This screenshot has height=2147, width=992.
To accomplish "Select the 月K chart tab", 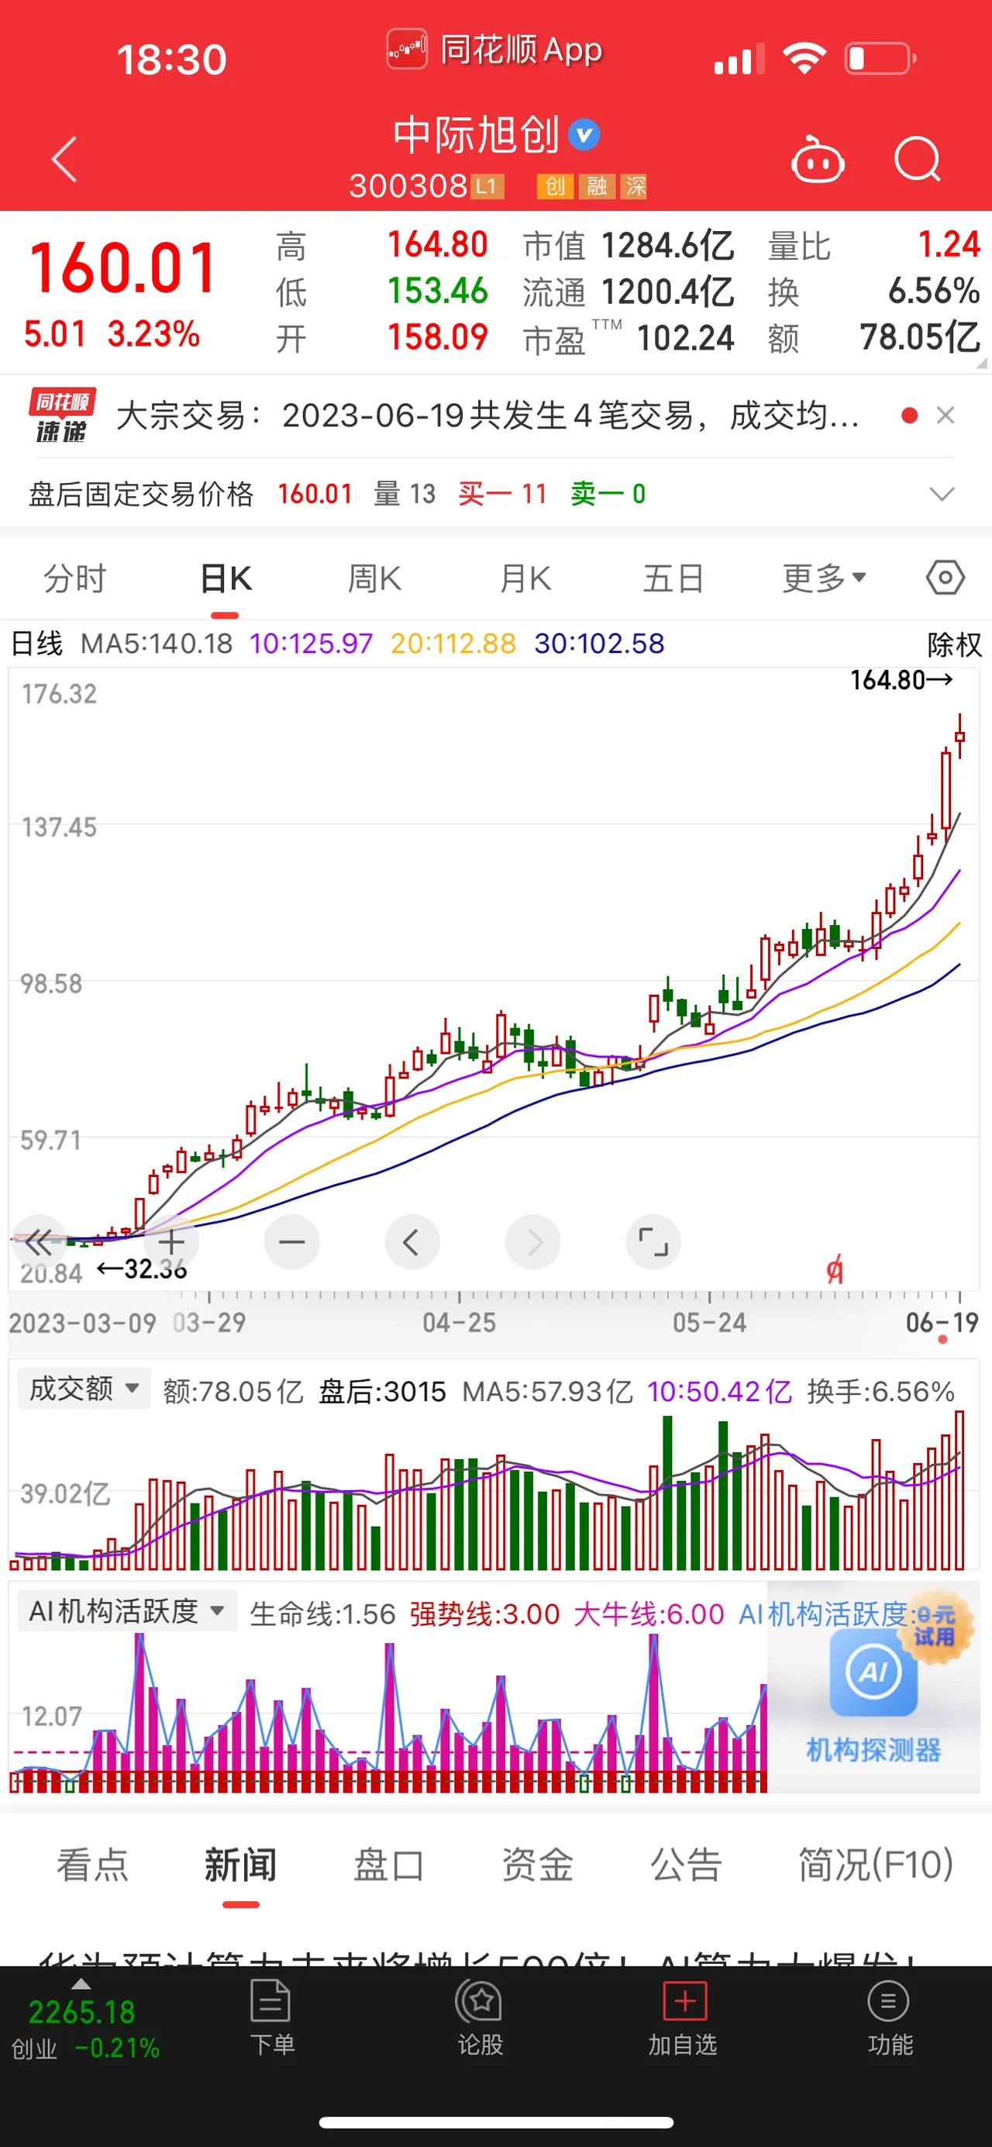I will [x=525, y=578].
